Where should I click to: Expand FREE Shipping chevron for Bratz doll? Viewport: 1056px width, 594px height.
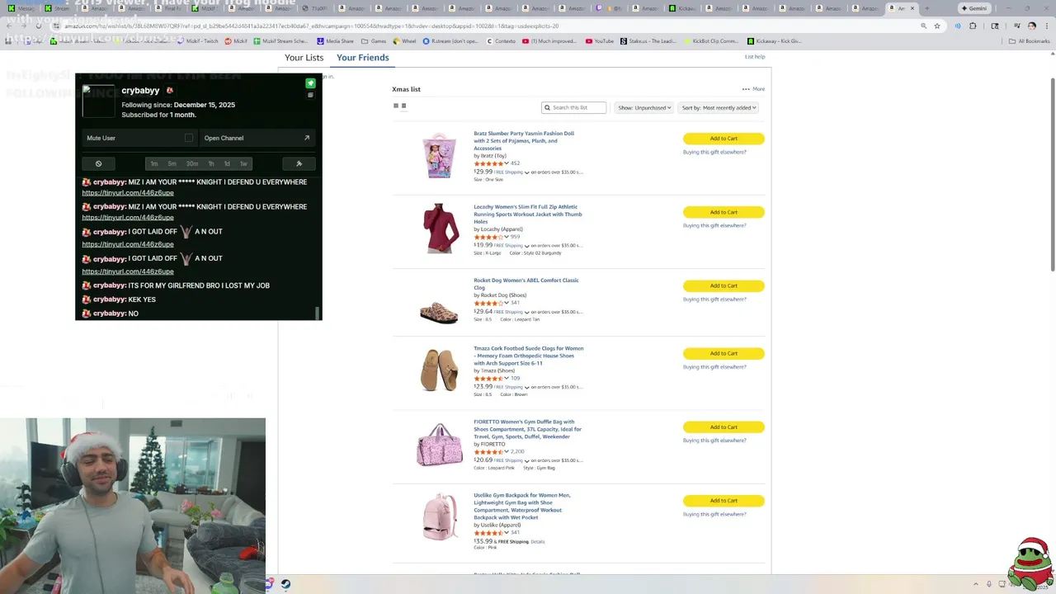(x=526, y=172)
